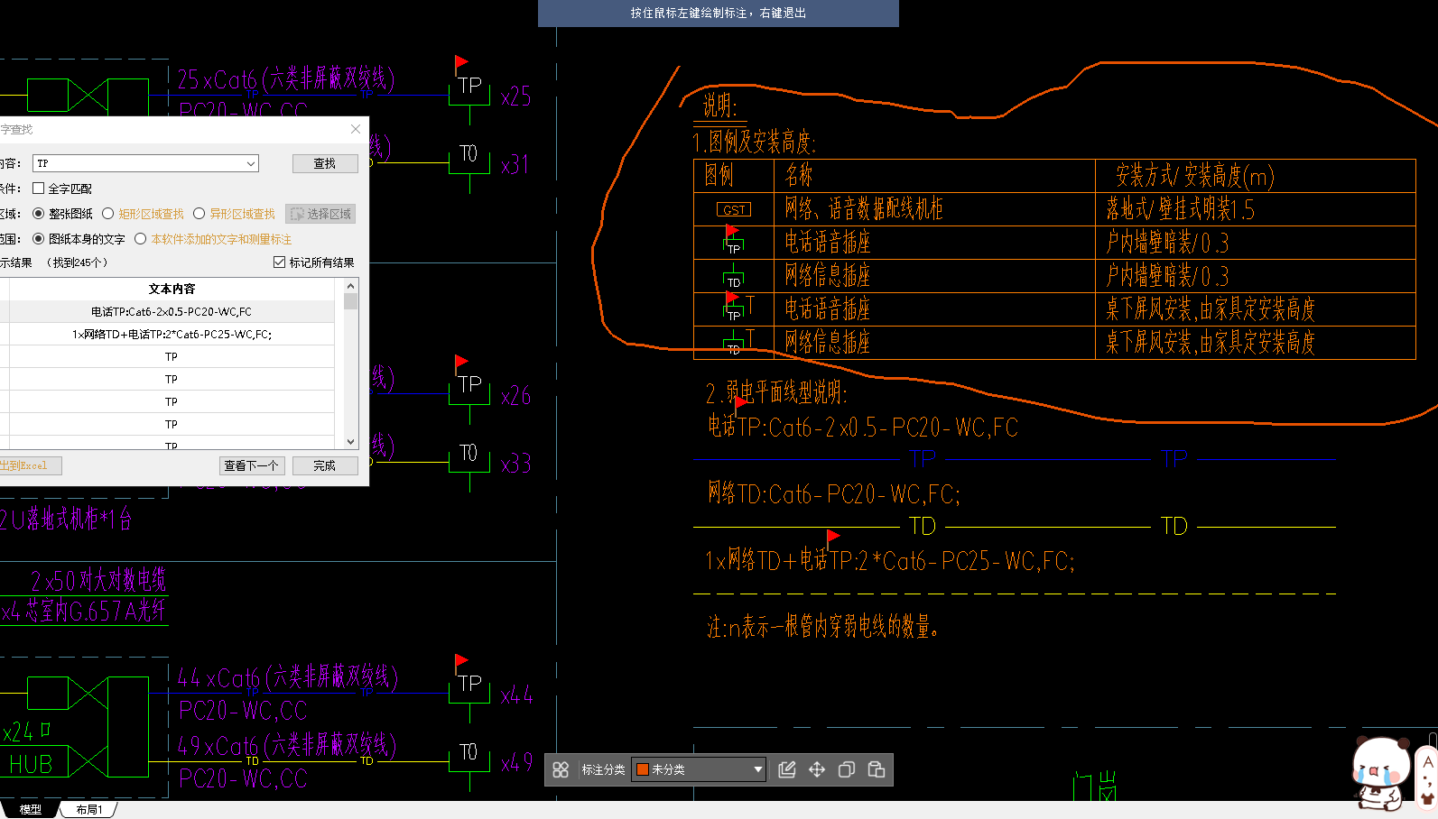The width and height of the screenshot is (1438, 819).
Task: Switch to the 模型 tab
Action: point(31,809)
